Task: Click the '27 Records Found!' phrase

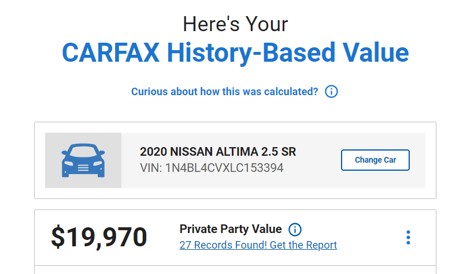Action: [x=223, y=245]
